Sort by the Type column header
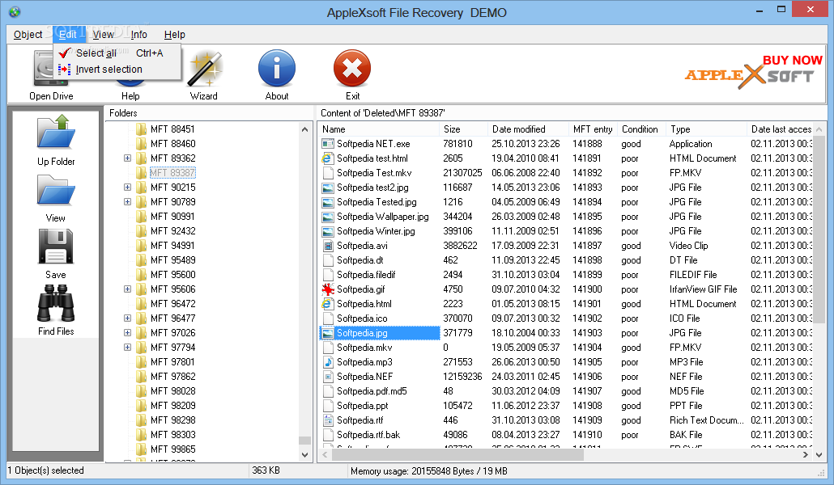The width and height of the screenshot is (834, 485). 706,129
